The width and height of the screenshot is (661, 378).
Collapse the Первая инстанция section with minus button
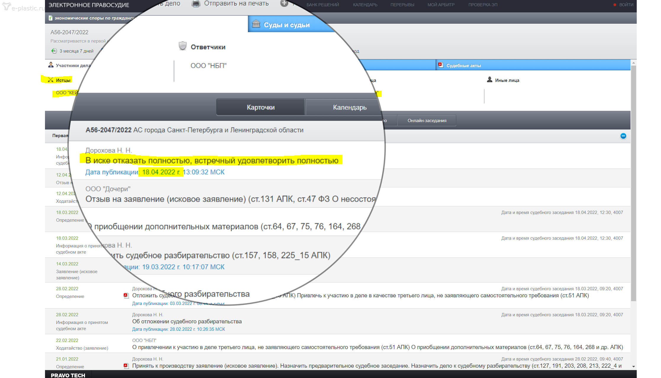pos(623,136)
